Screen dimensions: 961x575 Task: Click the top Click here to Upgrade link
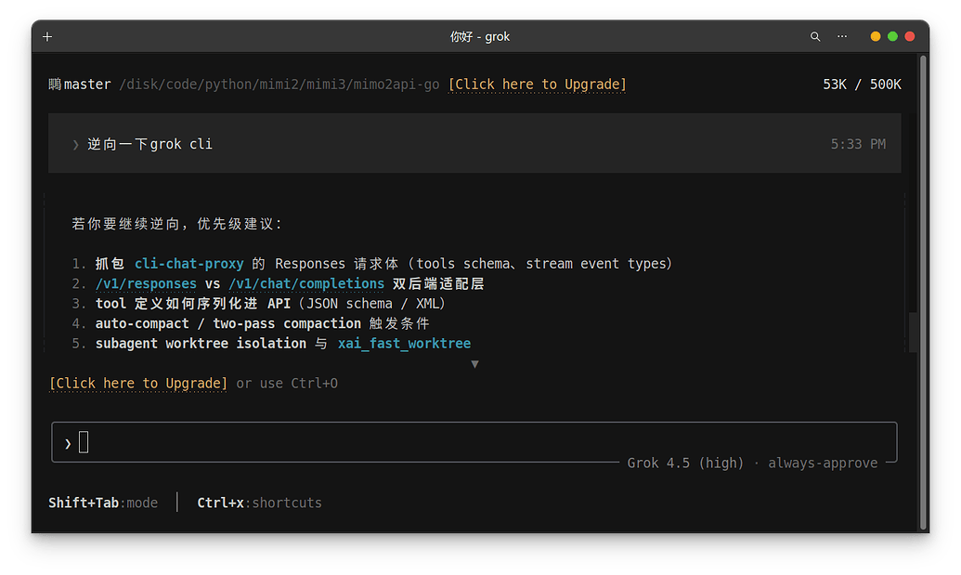point(537,85)
